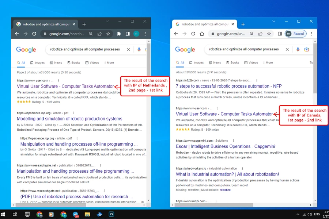Open Telegram from taskbar
The height and width of the screenshot is (219, 329).
click(x=76, y=214)
